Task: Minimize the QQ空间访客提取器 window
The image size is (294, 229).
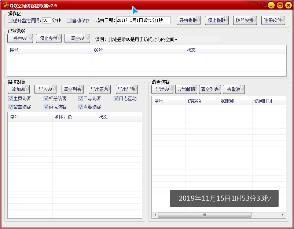Action: [271, 5]
